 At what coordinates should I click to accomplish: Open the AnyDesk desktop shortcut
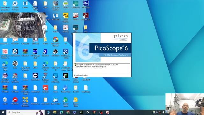(x=45, y=88)
